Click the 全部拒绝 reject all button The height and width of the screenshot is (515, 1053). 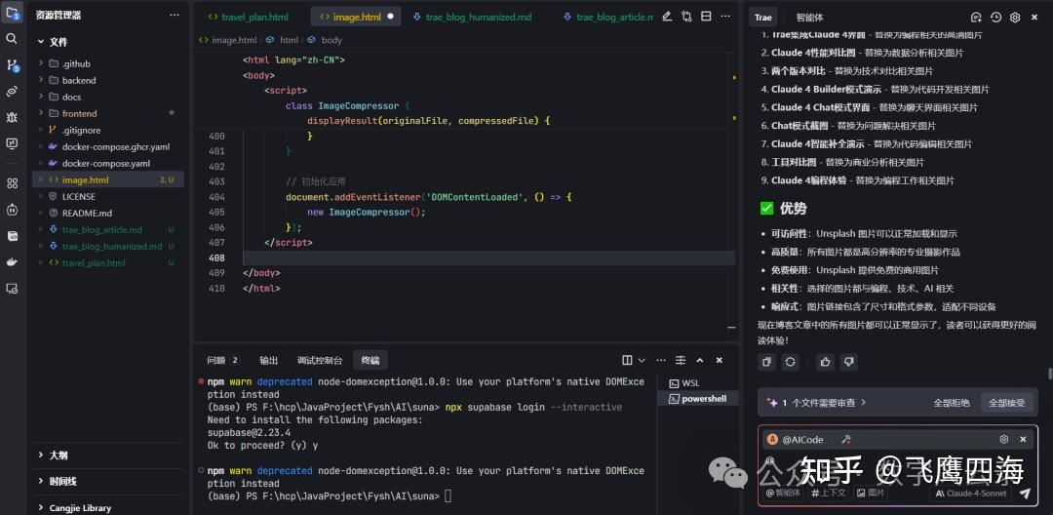[x=952, y=402]
